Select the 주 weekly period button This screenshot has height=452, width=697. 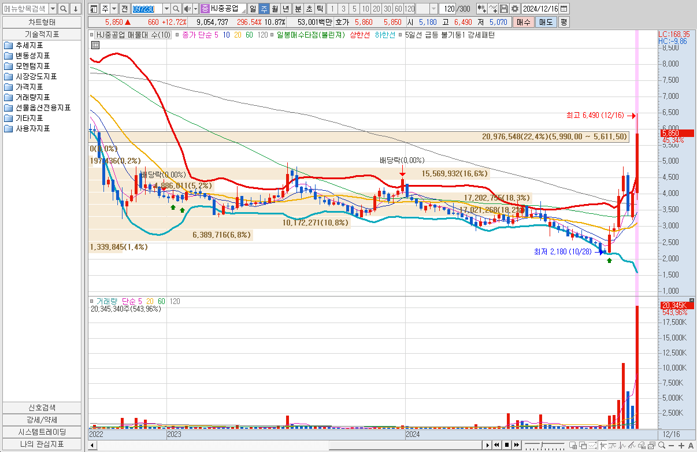(x=264, y=9)
